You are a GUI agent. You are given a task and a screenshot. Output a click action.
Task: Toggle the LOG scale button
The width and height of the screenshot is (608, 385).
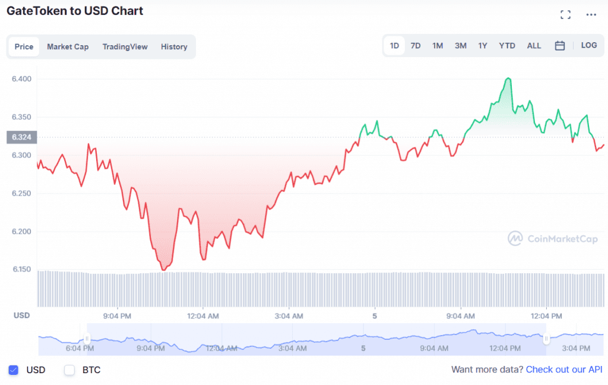[x=588, y=45]
